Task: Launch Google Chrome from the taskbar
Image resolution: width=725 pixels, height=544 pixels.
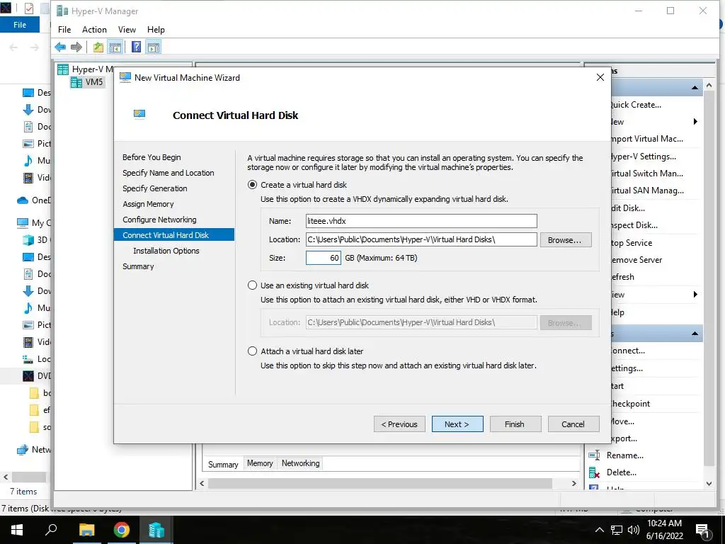Action: 122,530
